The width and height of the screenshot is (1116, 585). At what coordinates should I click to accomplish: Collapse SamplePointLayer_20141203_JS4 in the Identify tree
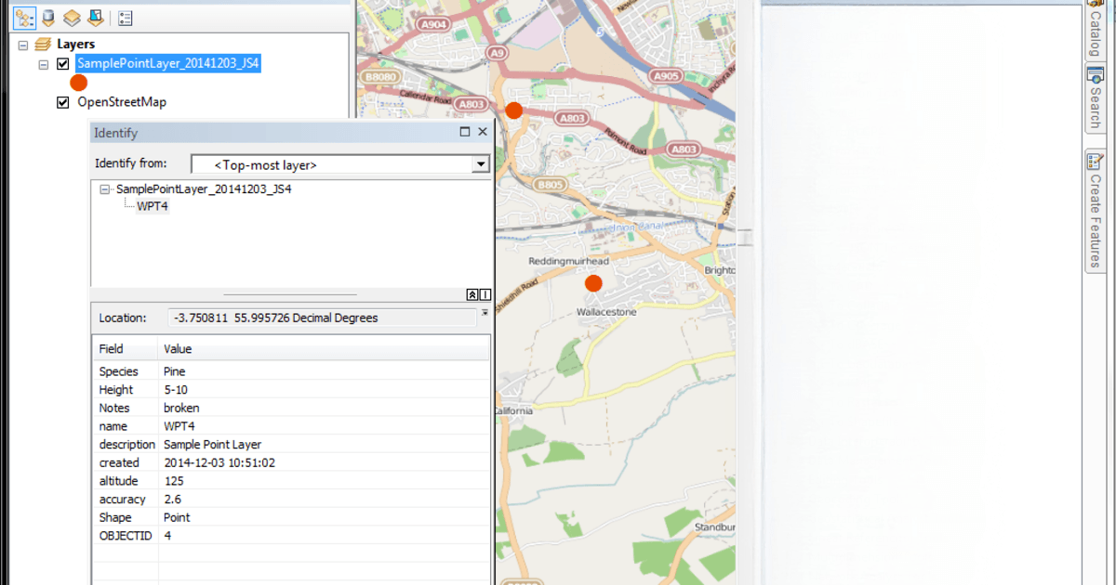point(103,188)
